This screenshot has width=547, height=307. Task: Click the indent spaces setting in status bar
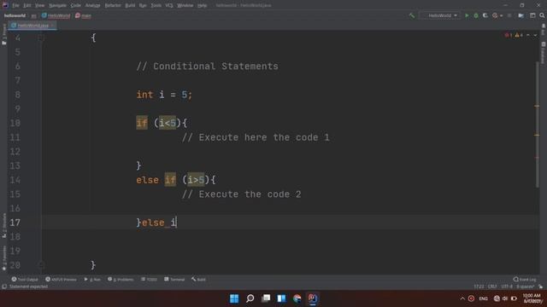pos(526,287)
